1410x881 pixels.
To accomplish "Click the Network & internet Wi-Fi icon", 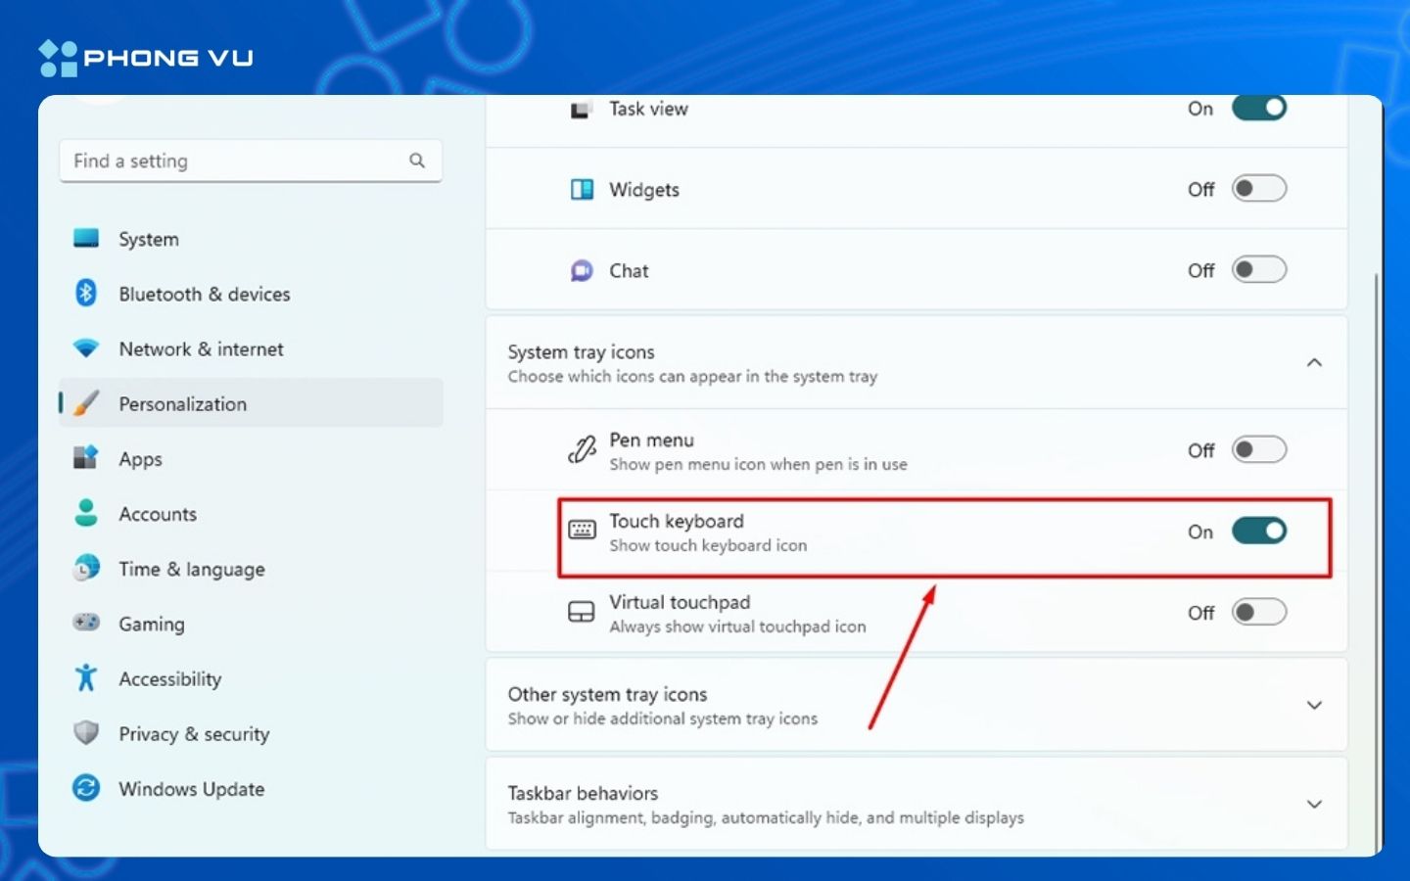I will (86, 348).
